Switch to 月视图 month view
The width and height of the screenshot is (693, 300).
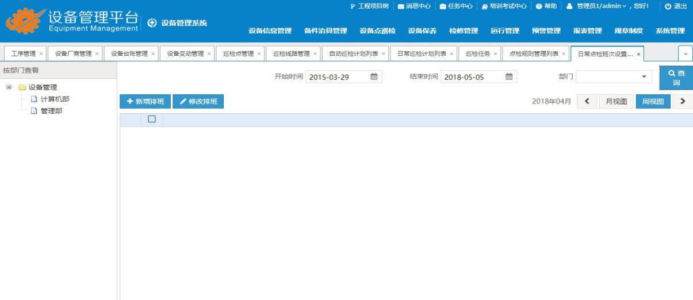[x=617, y=102]
